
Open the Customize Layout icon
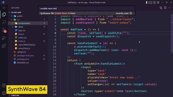pyautogui.click(x=158, y=2)
